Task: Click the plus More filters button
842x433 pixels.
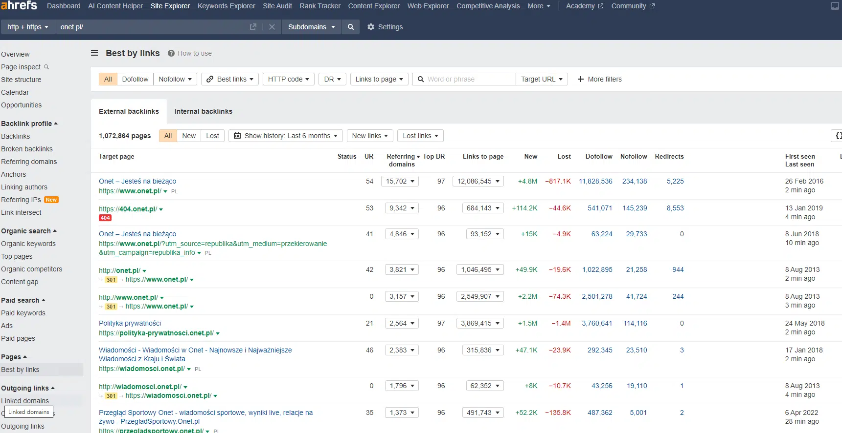Action: 599,79
